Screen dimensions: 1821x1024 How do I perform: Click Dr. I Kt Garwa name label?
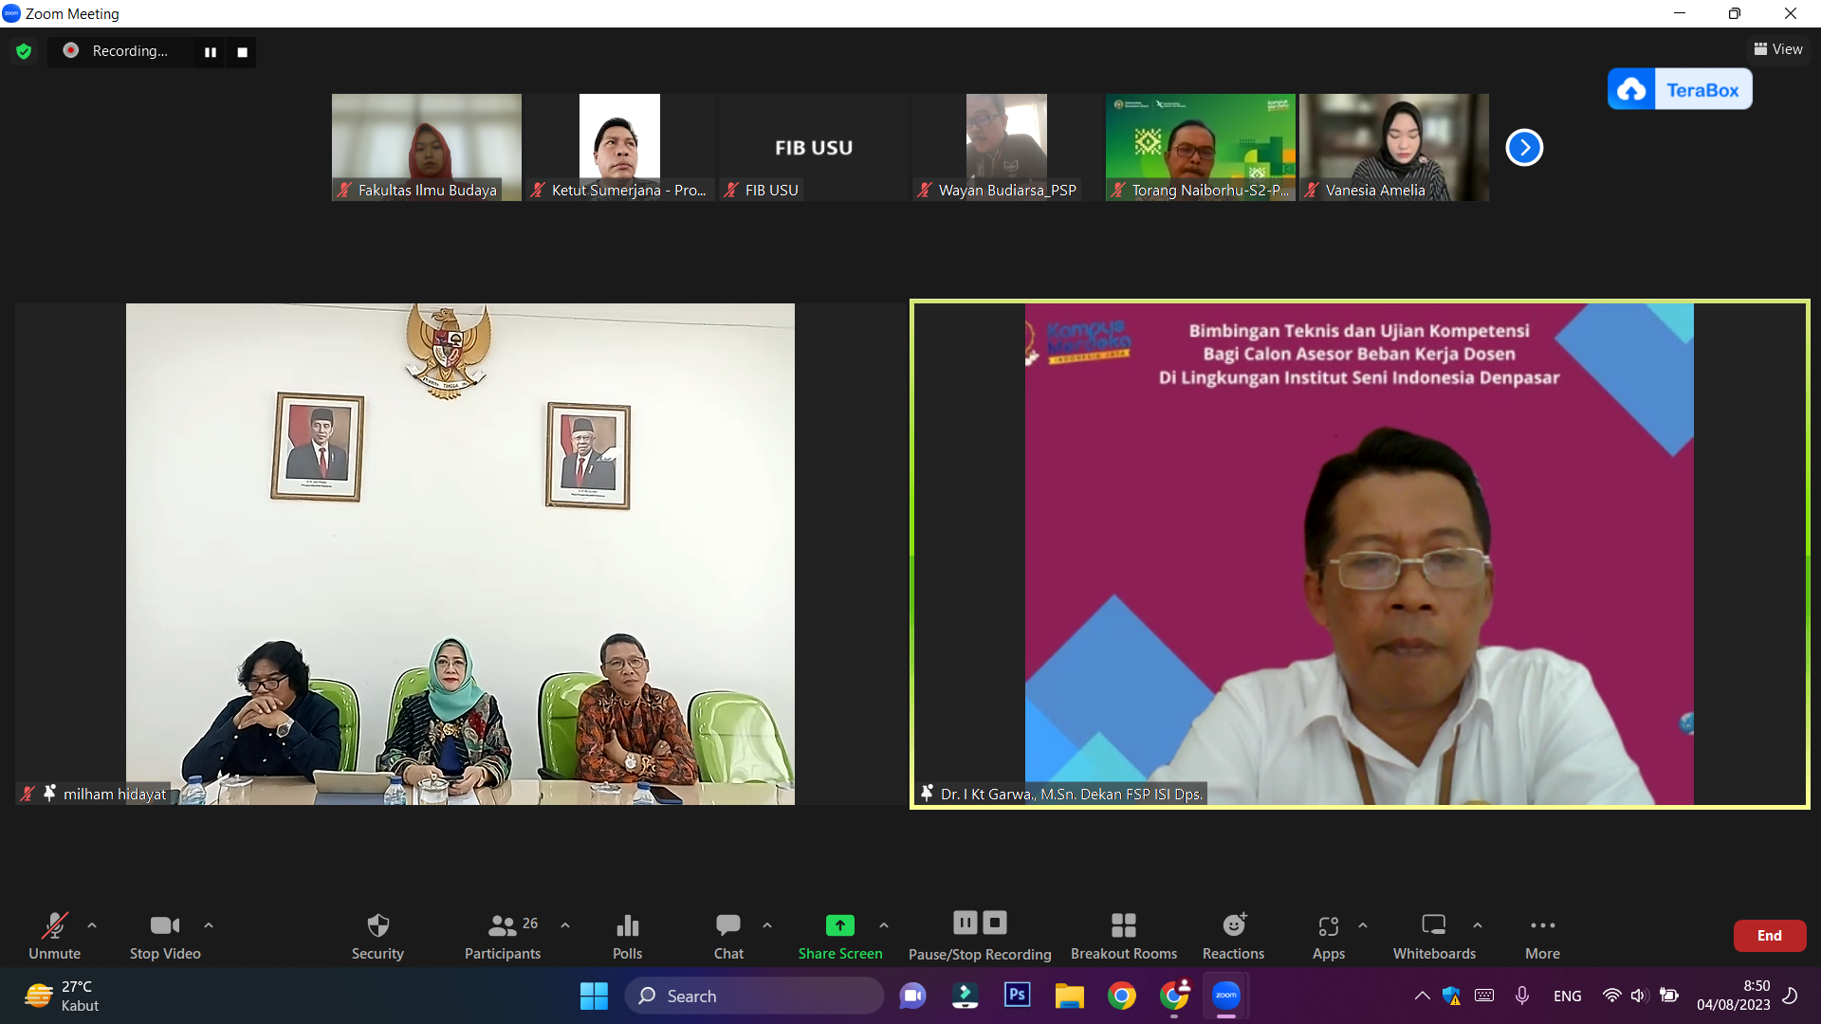pyautogui.click(x=1072, y=795)
